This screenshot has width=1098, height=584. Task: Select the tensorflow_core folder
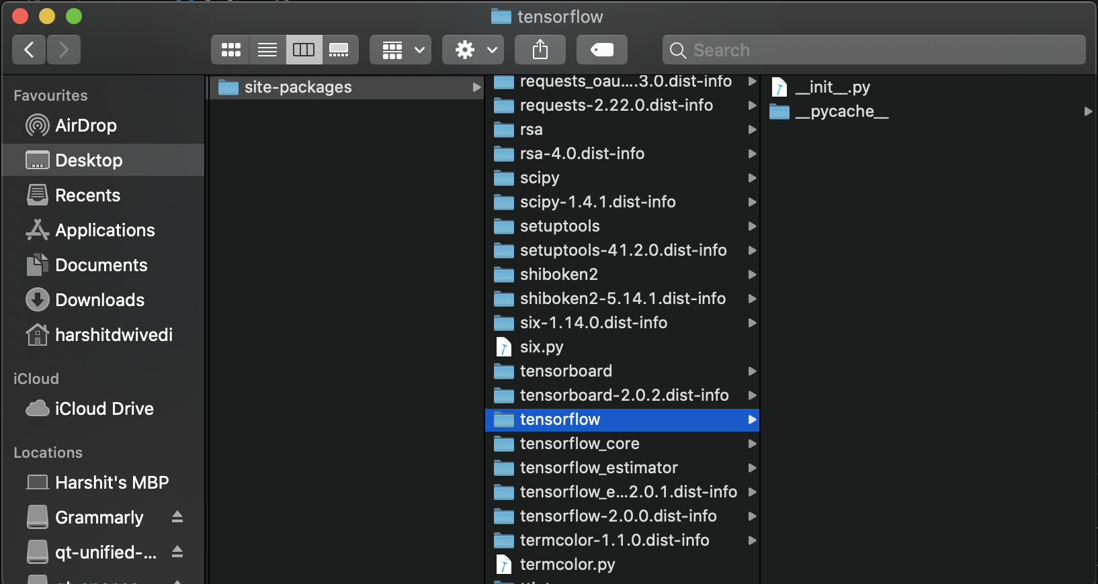(x=622, y=444)
